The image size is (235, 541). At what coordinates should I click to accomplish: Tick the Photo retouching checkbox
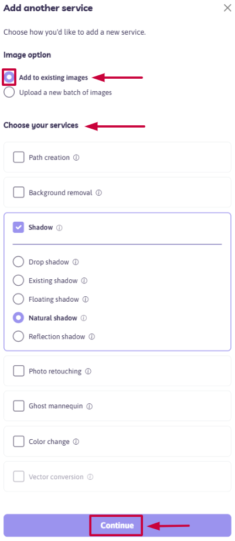(19, 371)
